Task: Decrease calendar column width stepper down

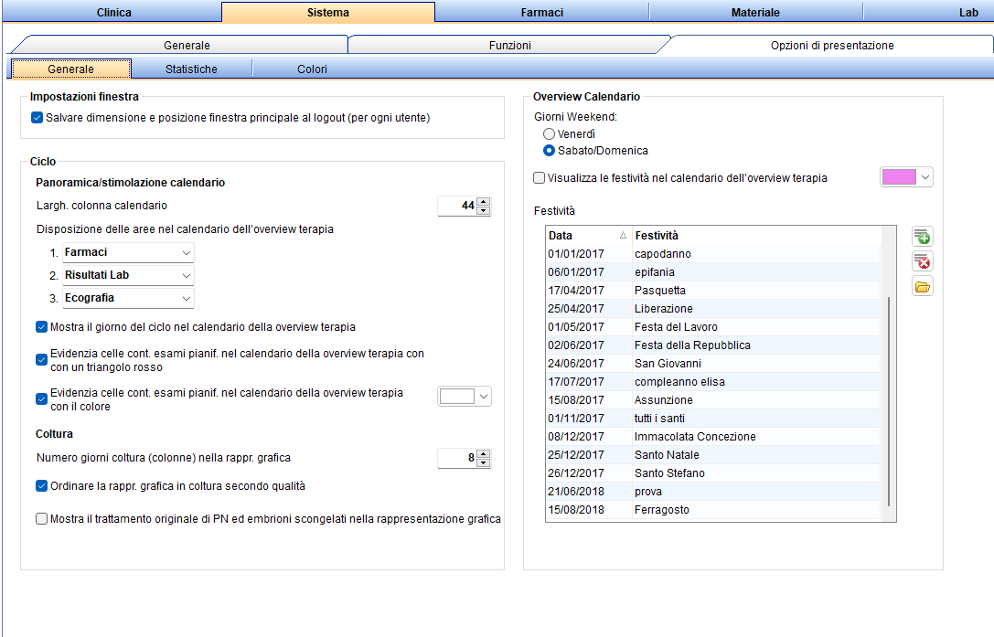Action: click(x=484, y=210)
